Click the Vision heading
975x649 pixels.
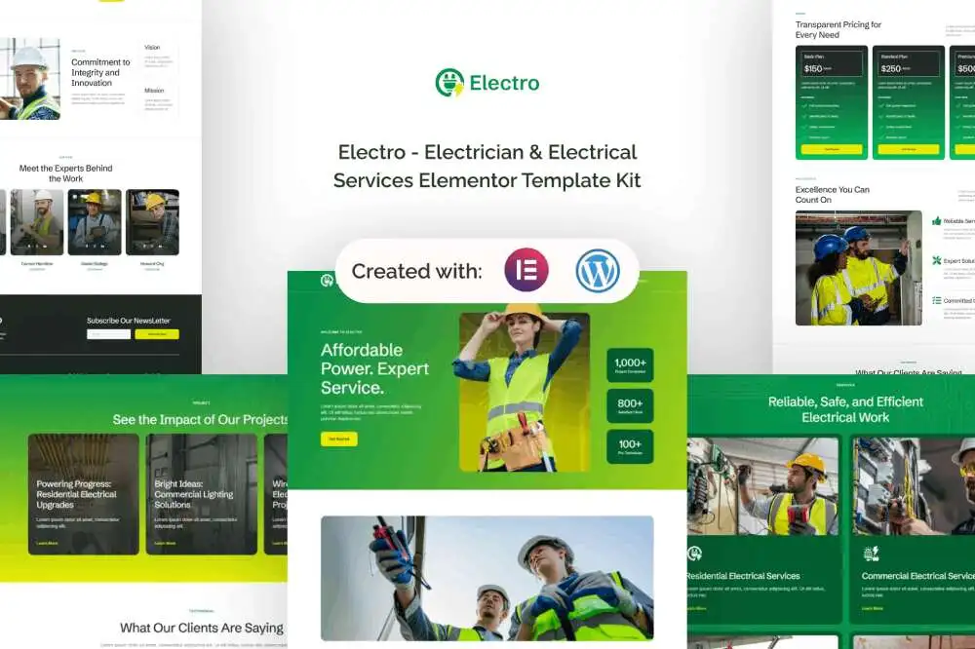click(x=152, y=47)
